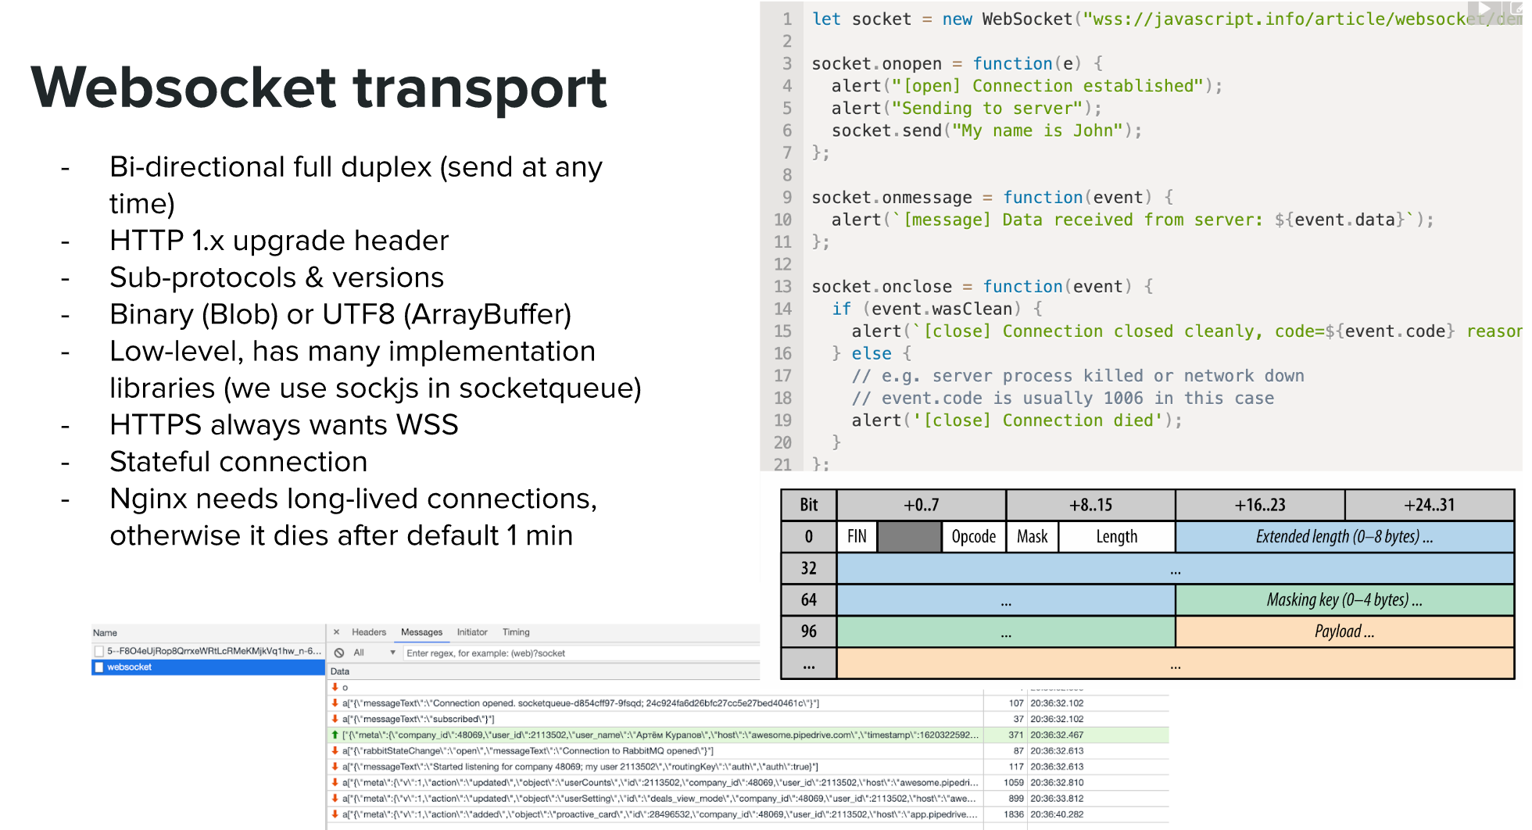The width and height of the screenshot is (1532, 830).
Task: Click the 'HTTPS always wants WSS' bullet
Action: click(x=284, y=425)
